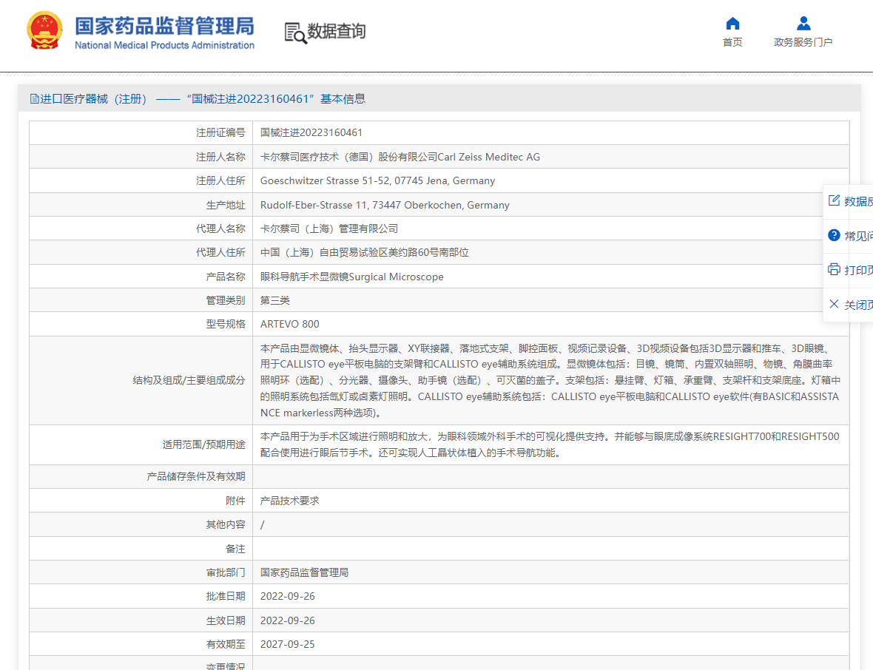Click the 数据查询 heading text
The height and width of the screenshot is (670, 873).
[337, 31]
